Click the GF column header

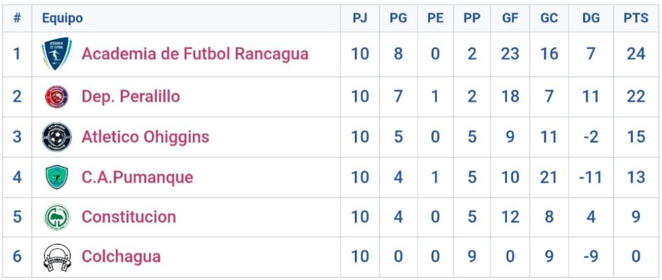510,19
